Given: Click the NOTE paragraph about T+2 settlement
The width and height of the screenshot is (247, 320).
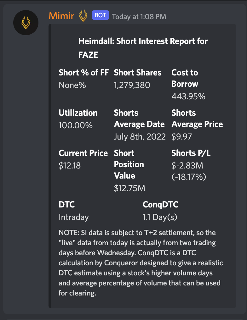Looking at the screenshot, I should [x=141, y=263].
